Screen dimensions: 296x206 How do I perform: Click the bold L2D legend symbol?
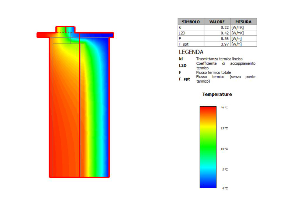[183, 65]
